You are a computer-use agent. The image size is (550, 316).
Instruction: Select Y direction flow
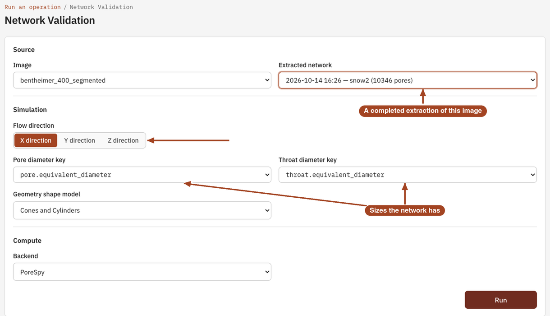coord(79,140)
